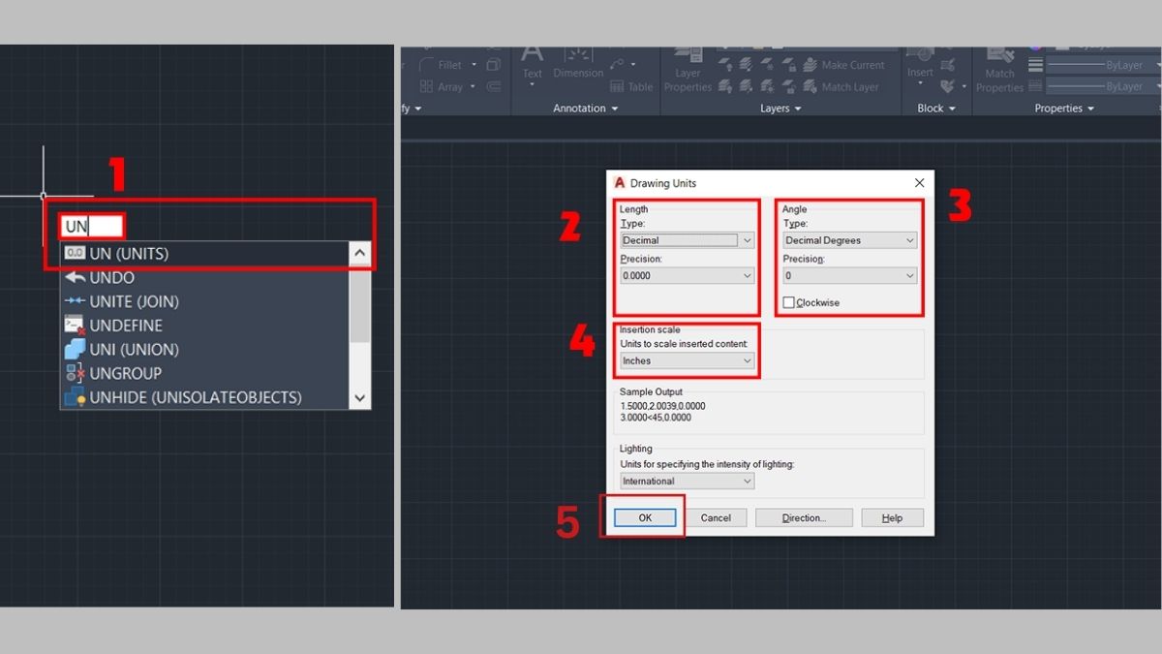Screen dimensions: 1162x654
Task: Expand the Block panel in the ribbon
Action: click(x=936, y=109)
